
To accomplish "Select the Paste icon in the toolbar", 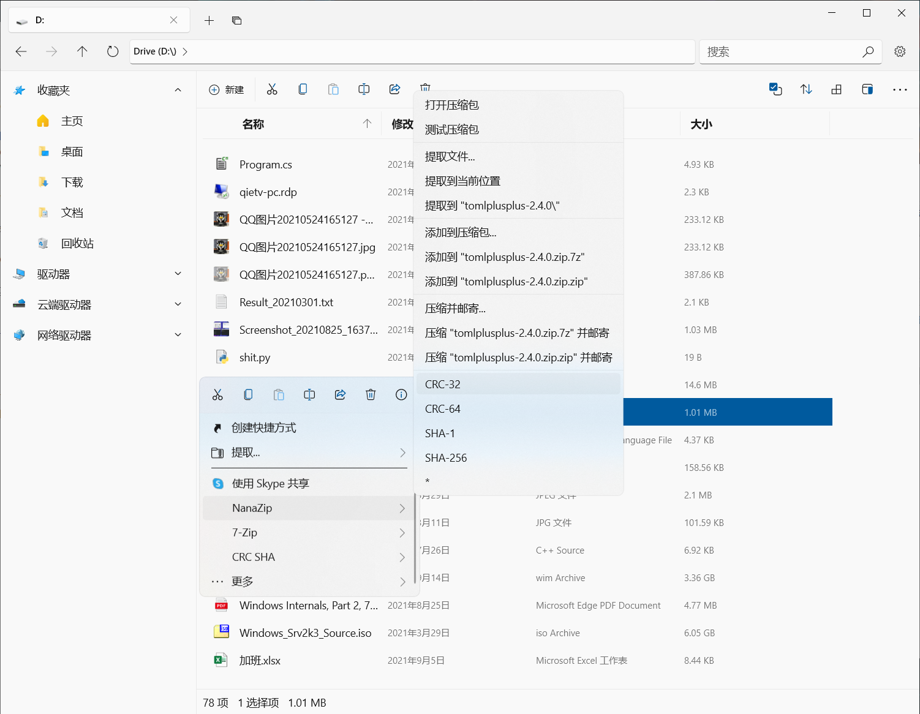I will pos(333,89).
